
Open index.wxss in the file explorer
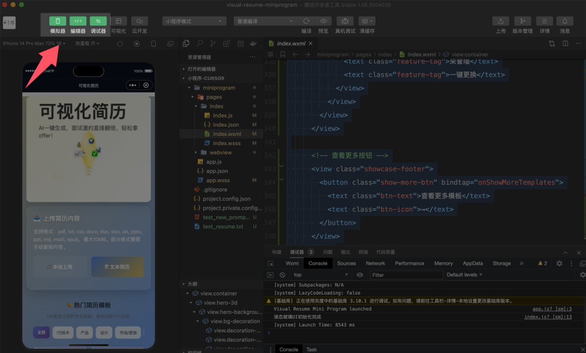(227, 143)
